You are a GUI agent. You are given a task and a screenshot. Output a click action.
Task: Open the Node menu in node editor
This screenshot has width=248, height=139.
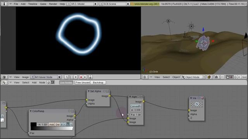(x=42, y=82)
